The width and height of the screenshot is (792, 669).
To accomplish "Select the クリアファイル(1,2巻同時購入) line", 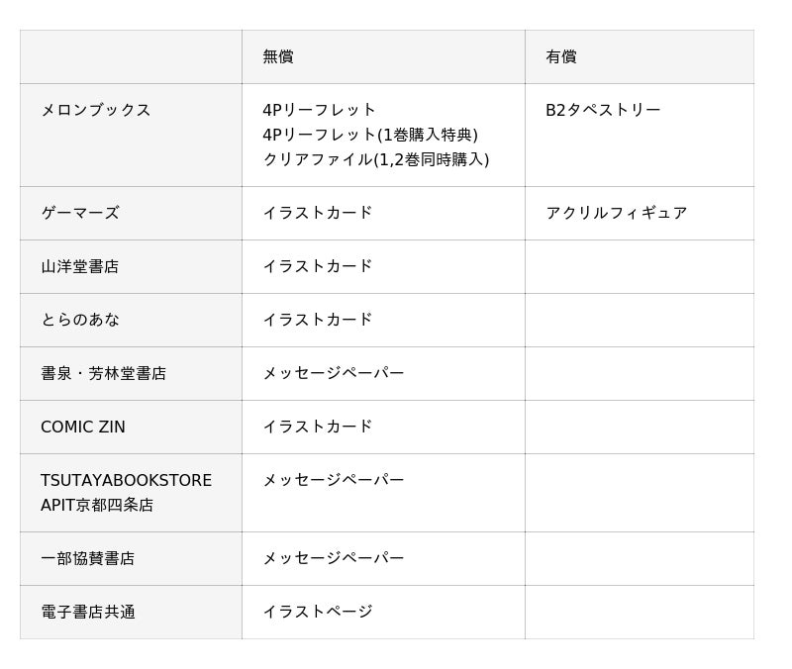I will pyautogui.click(x=376, y=159).
